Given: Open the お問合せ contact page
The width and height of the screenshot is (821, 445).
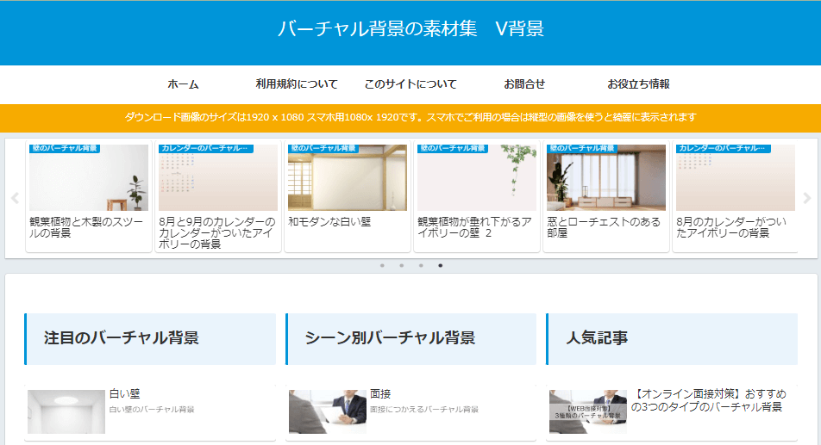Looking at the screenshot, I should (x=524, y=84).
